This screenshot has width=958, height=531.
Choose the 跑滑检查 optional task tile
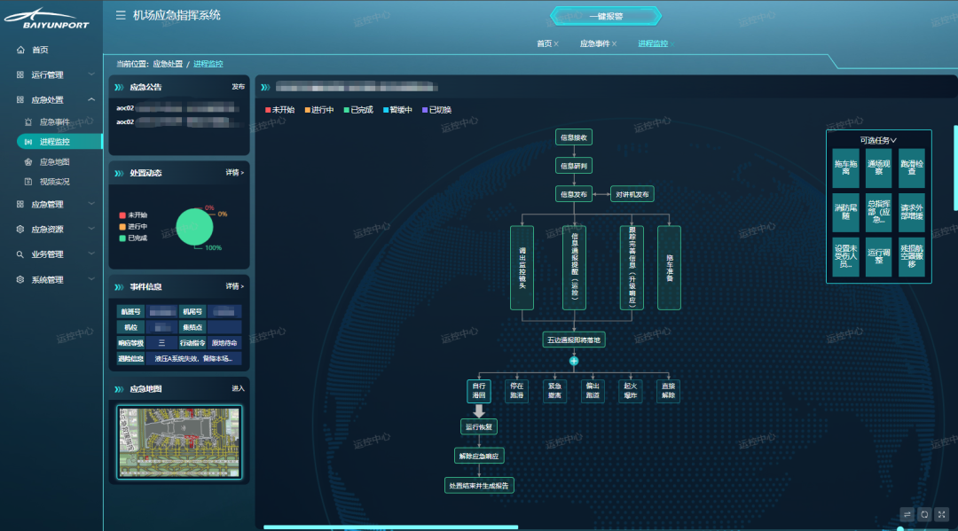(x=912, y=168)
